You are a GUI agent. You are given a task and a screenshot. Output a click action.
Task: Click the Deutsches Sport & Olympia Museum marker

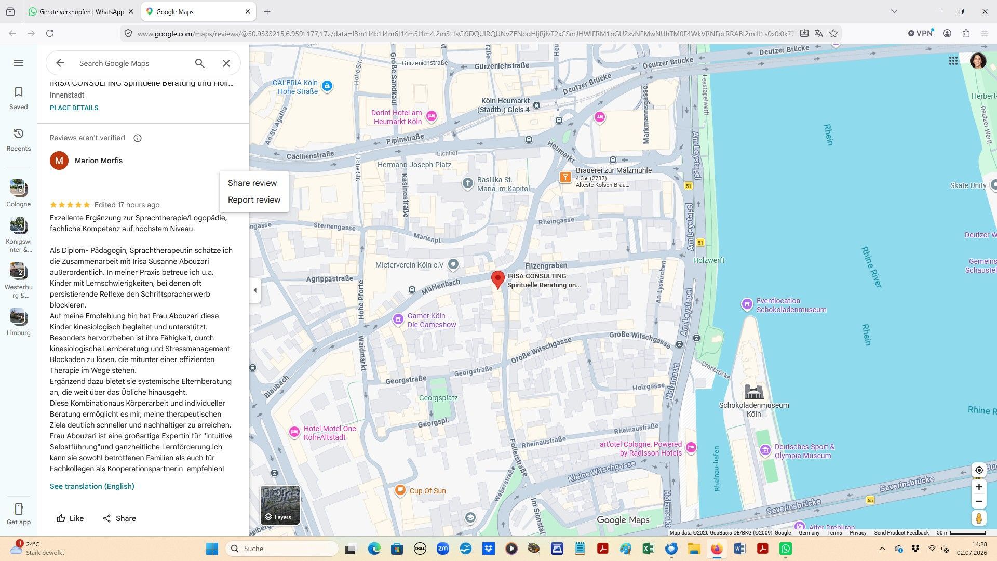(x=765, y=450)
